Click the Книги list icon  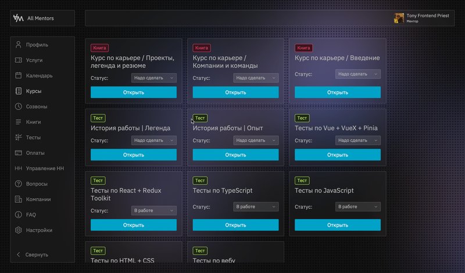19,122
